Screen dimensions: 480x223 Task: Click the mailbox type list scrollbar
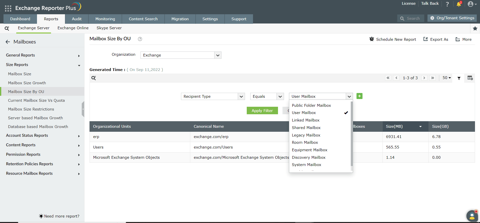[x=352, y=134]
